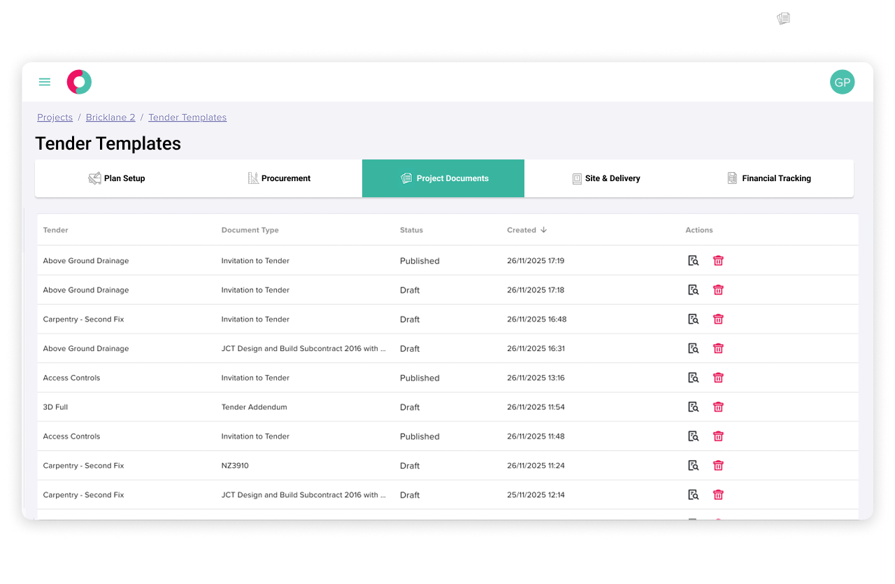Toggle the Created column sort order
Viewport: 895px width, 584px height.
(x=526, y=229)
